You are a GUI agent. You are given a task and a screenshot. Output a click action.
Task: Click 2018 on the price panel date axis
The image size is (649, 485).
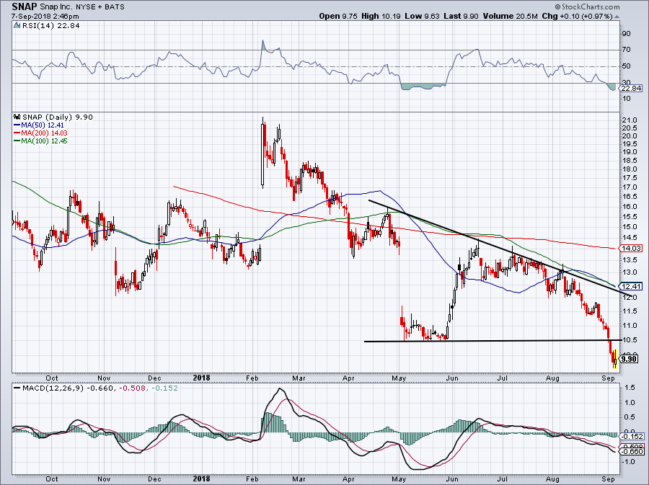(x=202, y=378)
